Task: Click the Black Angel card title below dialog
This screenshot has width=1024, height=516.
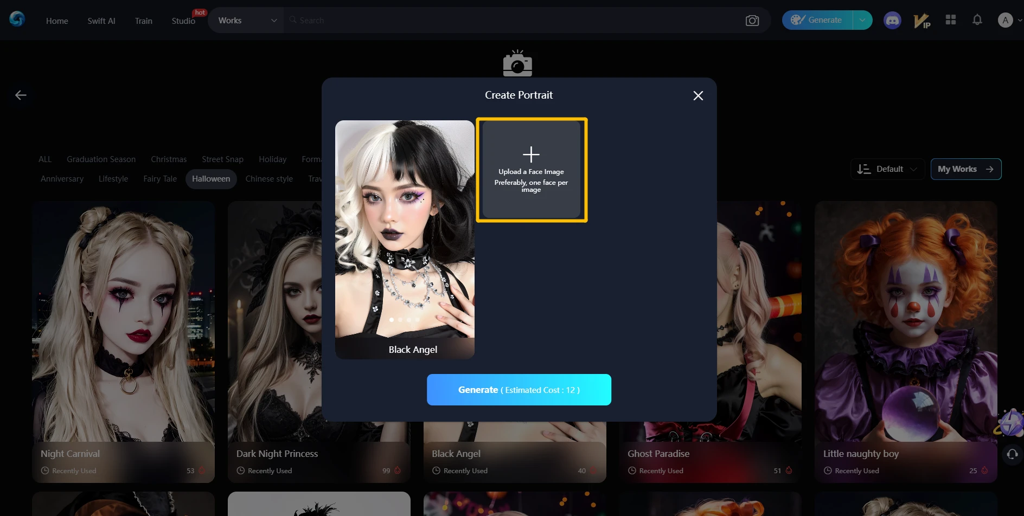Action: [x=456, y=454]
